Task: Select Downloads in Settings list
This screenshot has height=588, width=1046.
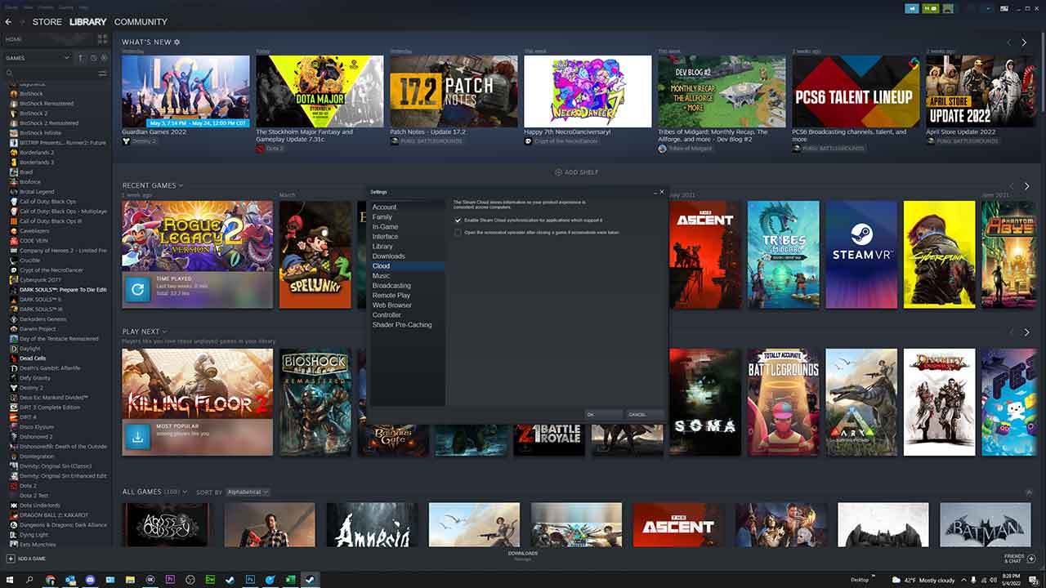Action: [x=389, y=256]
